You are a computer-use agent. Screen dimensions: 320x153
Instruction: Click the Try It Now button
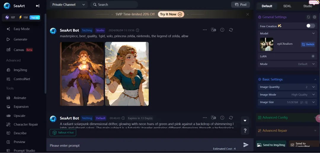pyautogui.click(x=171, y=14)
